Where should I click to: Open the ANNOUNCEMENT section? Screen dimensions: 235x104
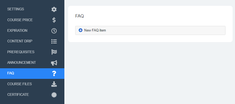(32, 62)
